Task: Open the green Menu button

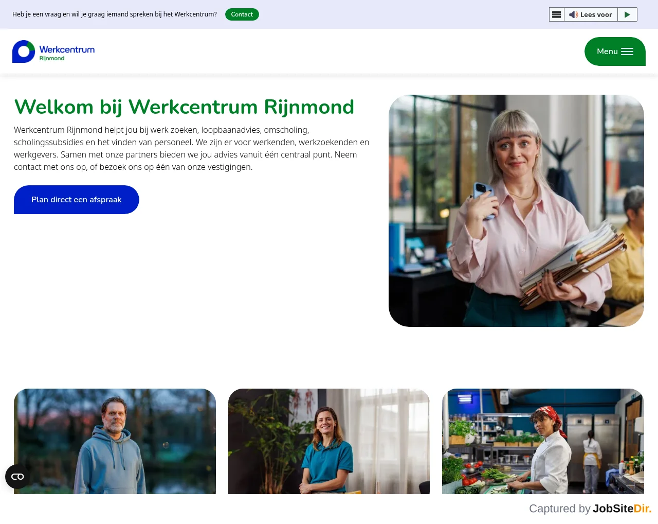Action: pos(615,51)
